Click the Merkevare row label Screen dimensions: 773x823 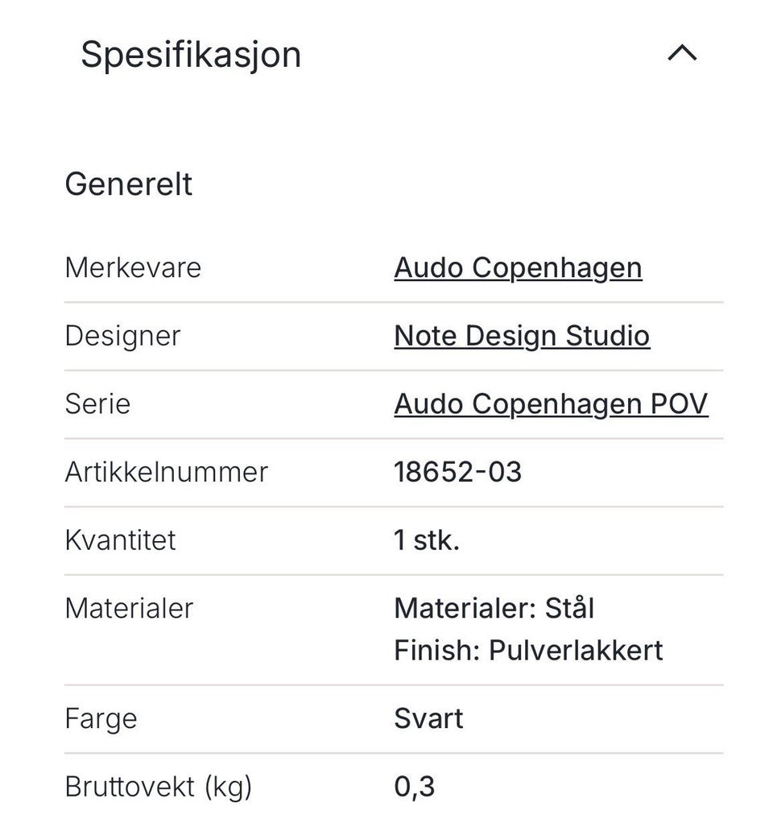click(x=133, y=267)
